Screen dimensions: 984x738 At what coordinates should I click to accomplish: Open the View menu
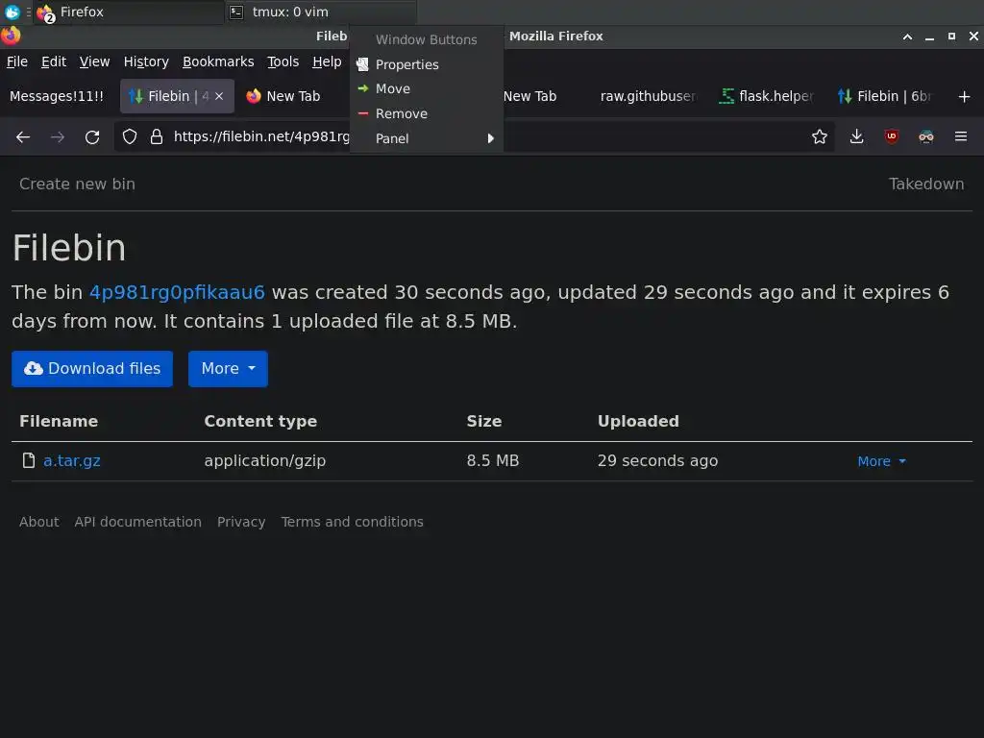94,61
